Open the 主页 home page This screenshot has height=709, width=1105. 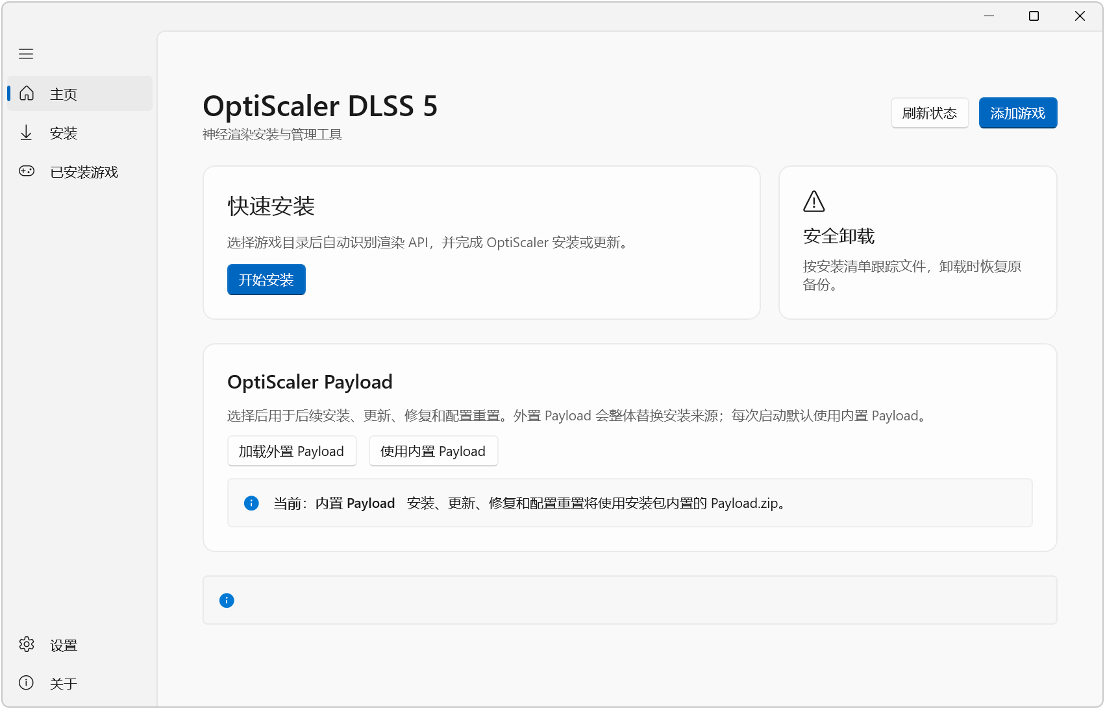pyautogui.click(x=80, y=93)
